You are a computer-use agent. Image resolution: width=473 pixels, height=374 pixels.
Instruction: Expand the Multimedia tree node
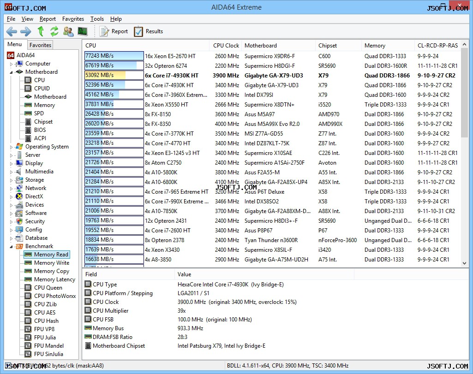pyautogui.click(x=12, y=172)
